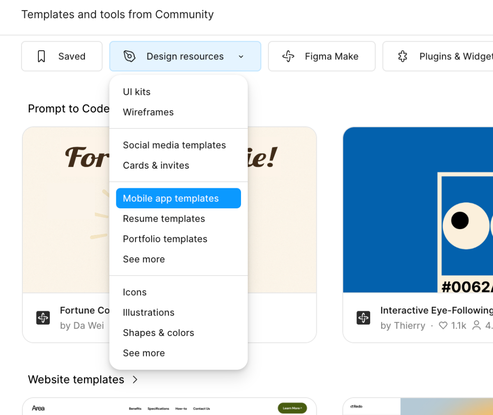This screenshot has height=415, width=493.
Task: Click the Figma Make badge on Interactive Eye-Following card
Action: (x=363, y=317)
